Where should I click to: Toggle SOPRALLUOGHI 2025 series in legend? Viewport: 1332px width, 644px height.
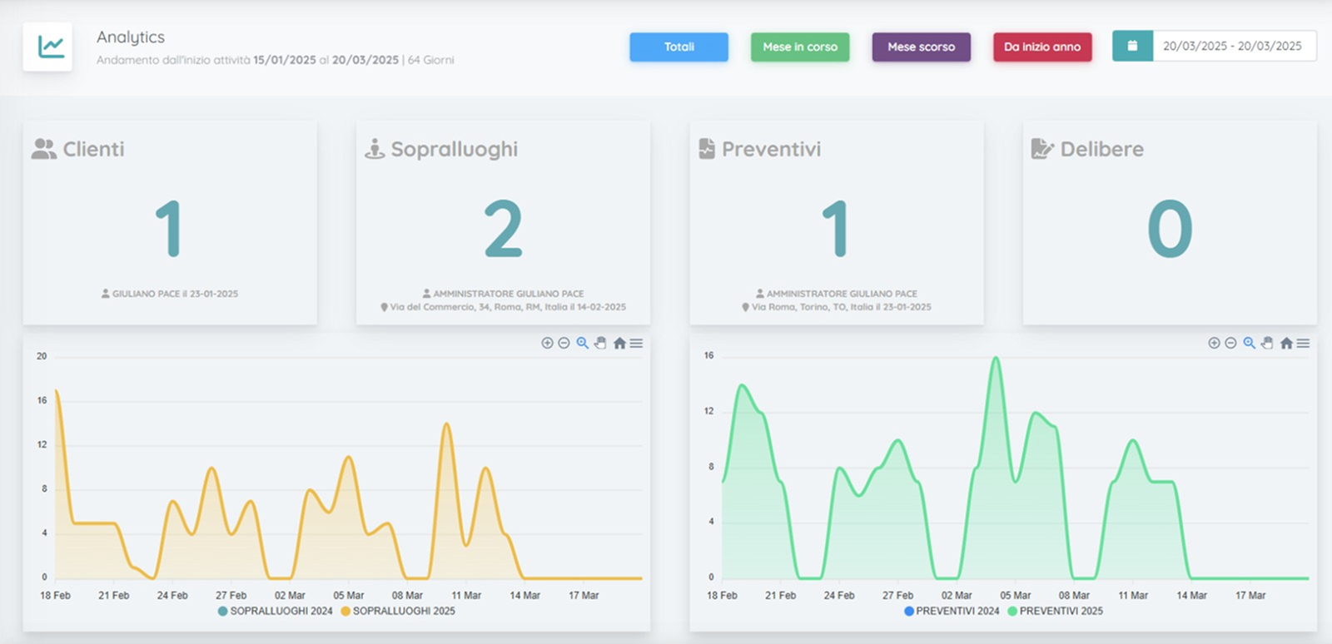398,611
